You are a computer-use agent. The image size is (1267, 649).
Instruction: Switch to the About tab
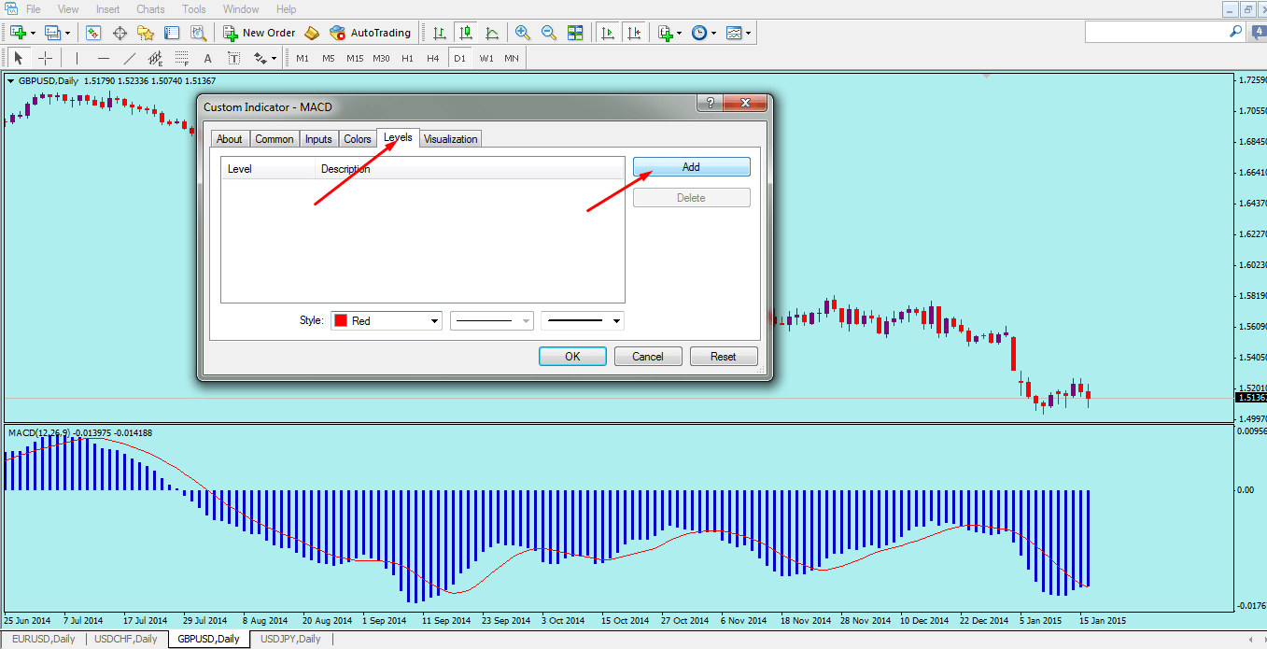tap(229, 139)
